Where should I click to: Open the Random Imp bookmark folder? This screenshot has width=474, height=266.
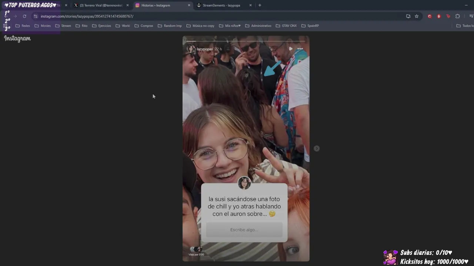click(x=170, y=26)
